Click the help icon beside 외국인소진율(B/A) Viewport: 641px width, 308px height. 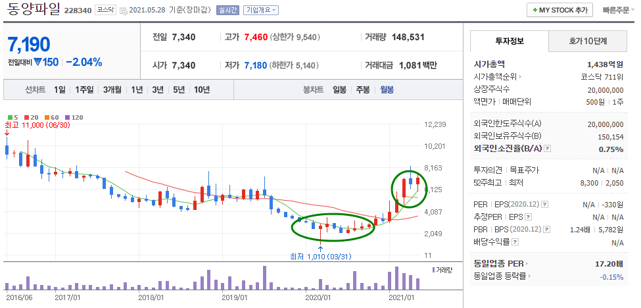coord(548,149)
